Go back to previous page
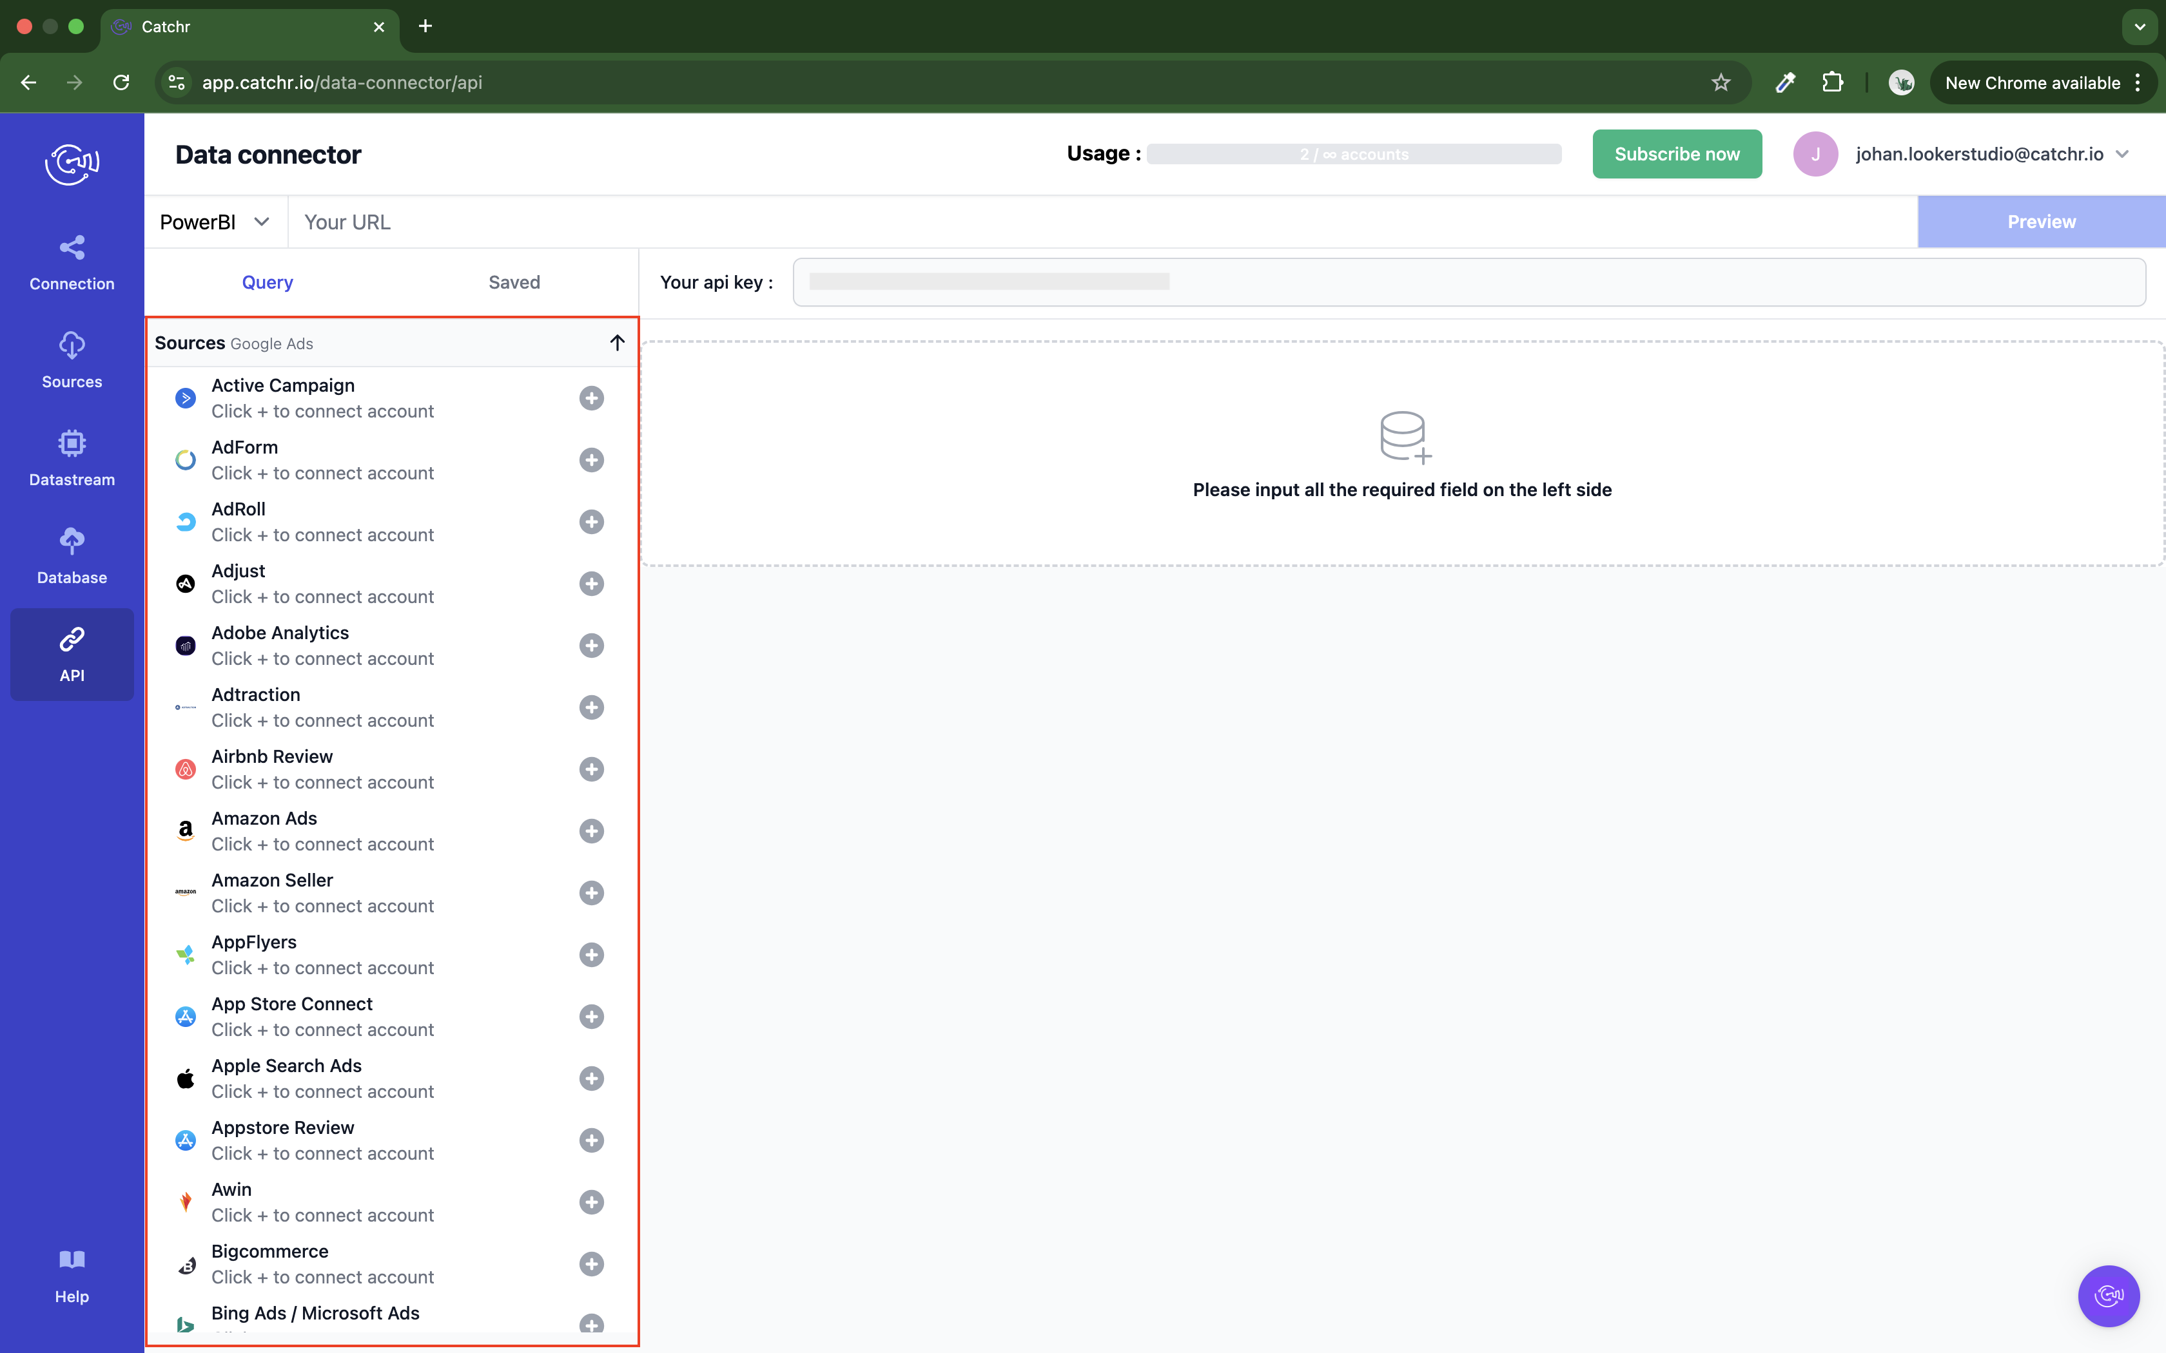 28,82
